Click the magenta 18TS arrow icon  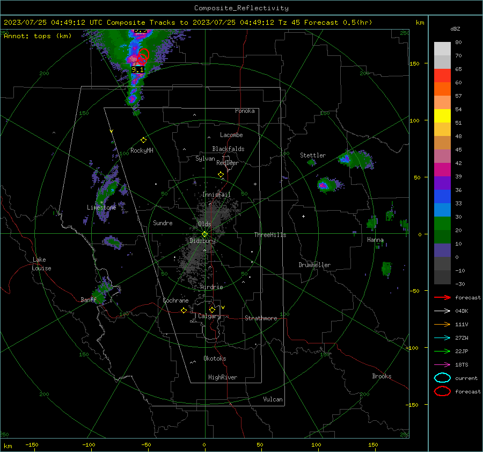click(x=442, y=365)
